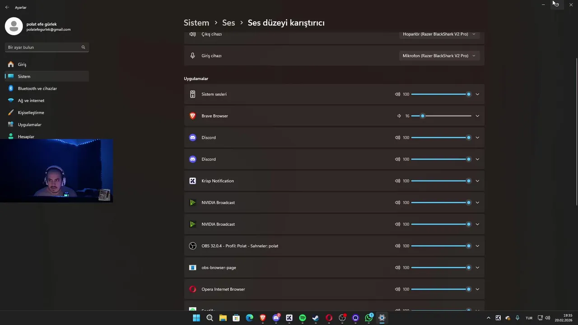The image size is (578, 325).
Task: Open Hesaplar settings in sidebar
Action: (47, 136)
